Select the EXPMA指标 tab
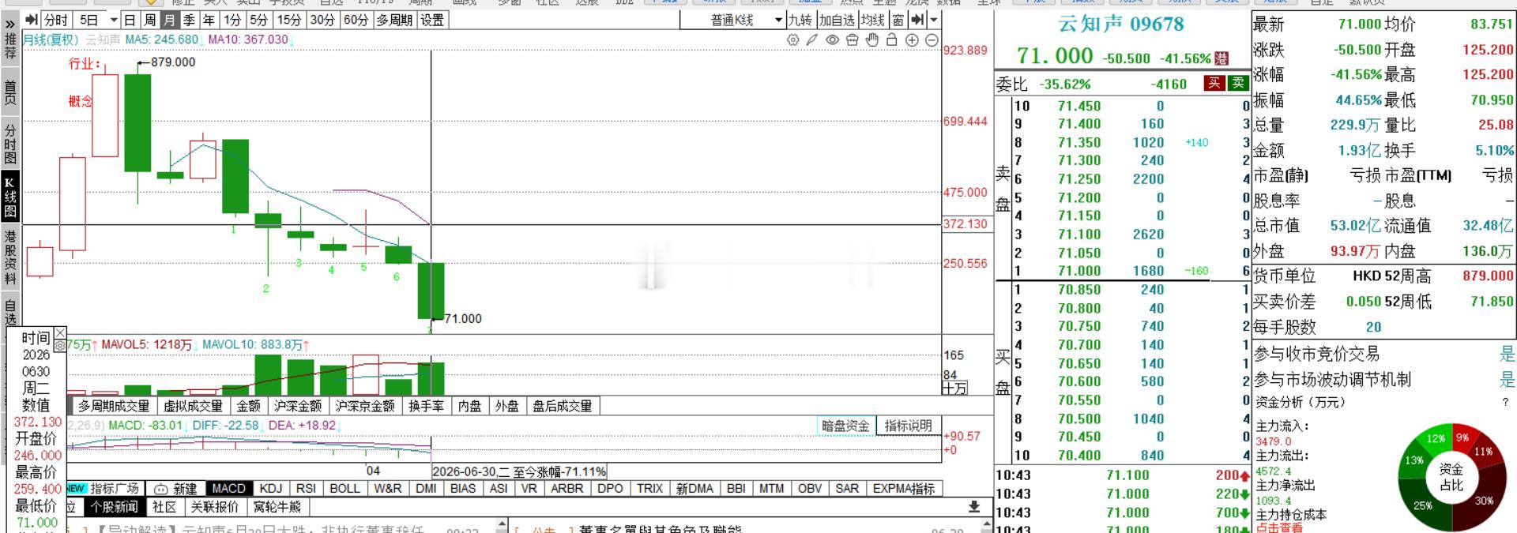 click(x=904, y=489)
